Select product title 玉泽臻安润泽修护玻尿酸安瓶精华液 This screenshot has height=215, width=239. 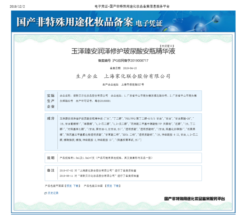pos(123,51)
